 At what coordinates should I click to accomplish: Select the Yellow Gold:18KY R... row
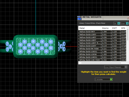102,43
